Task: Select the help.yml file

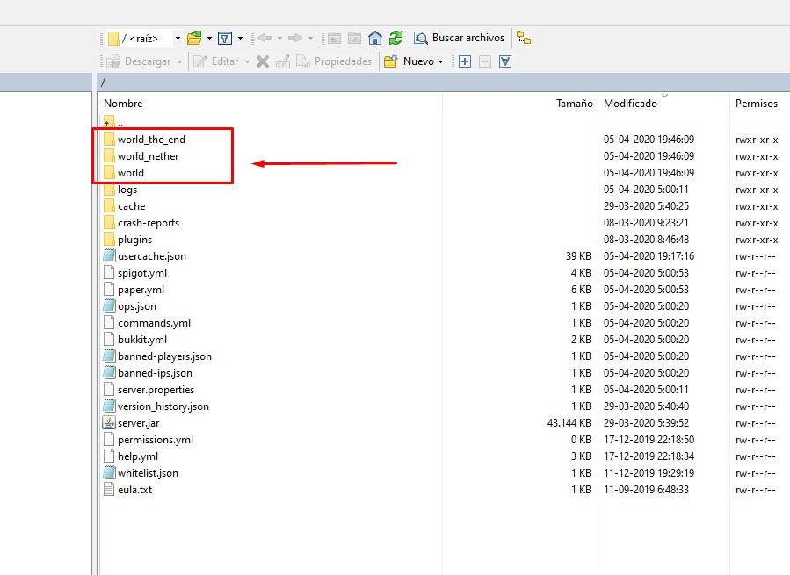Action: [x=131, y=456]
